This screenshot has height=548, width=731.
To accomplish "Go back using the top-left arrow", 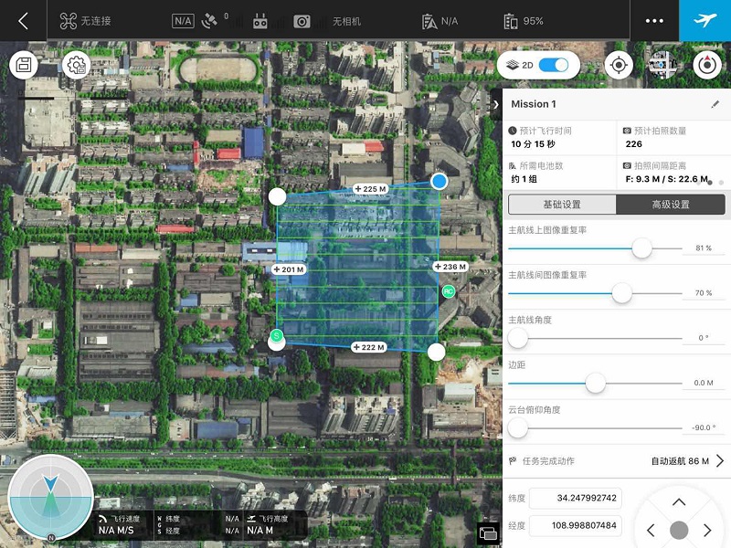I will pos(23,21).
